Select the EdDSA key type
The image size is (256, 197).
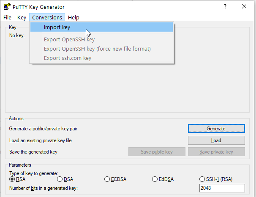(163, 179)
